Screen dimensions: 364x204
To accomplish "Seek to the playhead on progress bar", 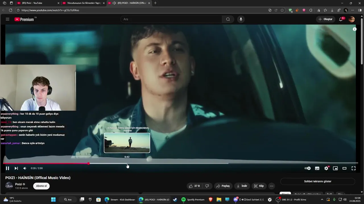I will [88, 163].
